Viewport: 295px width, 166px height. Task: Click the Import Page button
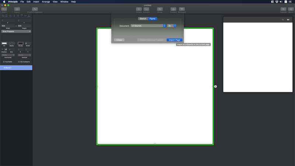click(174, 40)
